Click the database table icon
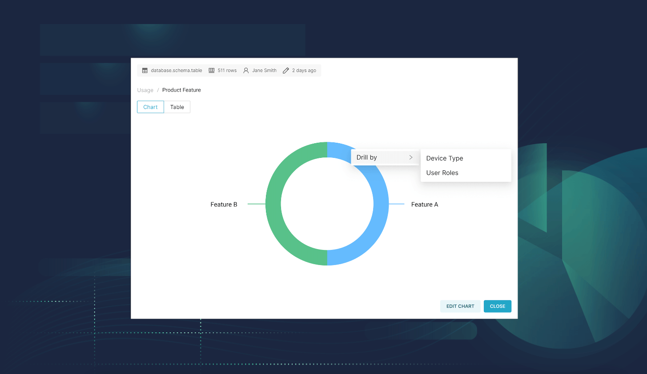 (145, 70)
